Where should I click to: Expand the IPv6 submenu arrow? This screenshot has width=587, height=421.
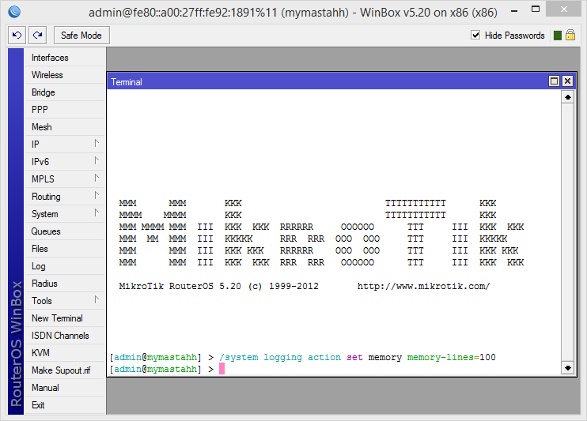click(97, 160)
